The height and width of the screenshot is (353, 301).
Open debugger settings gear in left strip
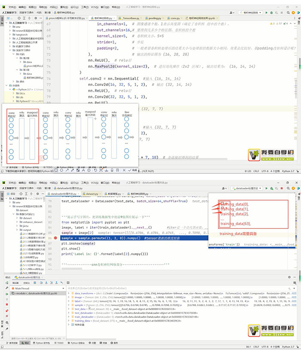coord(7,323)
